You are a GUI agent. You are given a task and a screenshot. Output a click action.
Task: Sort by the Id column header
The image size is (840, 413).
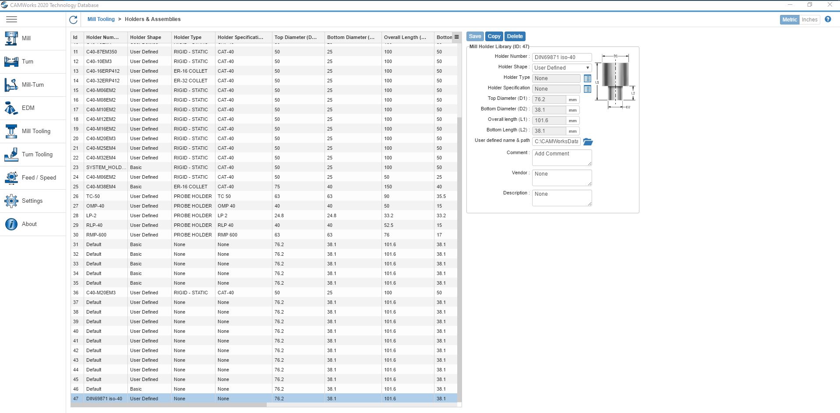click(77, 37)
